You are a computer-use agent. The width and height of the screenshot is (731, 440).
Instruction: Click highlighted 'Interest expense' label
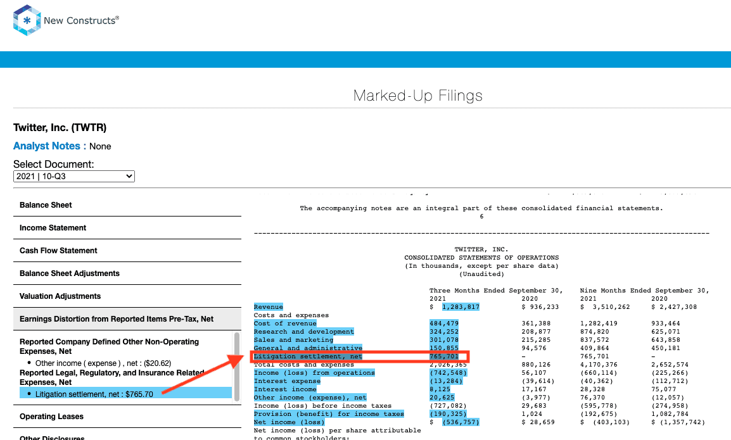[287, 380]
